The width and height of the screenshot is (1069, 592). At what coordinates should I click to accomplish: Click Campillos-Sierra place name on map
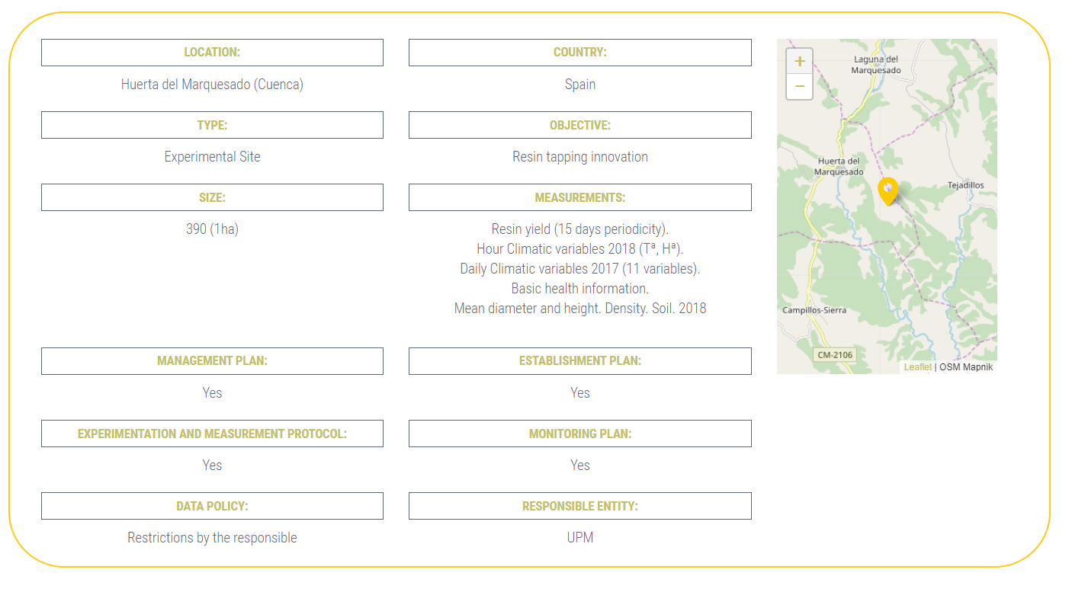click(814, 310)
